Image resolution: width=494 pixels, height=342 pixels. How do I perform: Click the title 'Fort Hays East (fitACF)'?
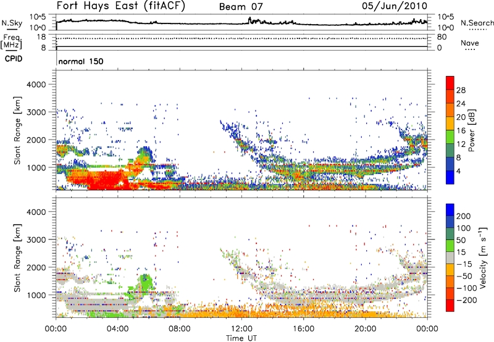click(x=120, y=6)
